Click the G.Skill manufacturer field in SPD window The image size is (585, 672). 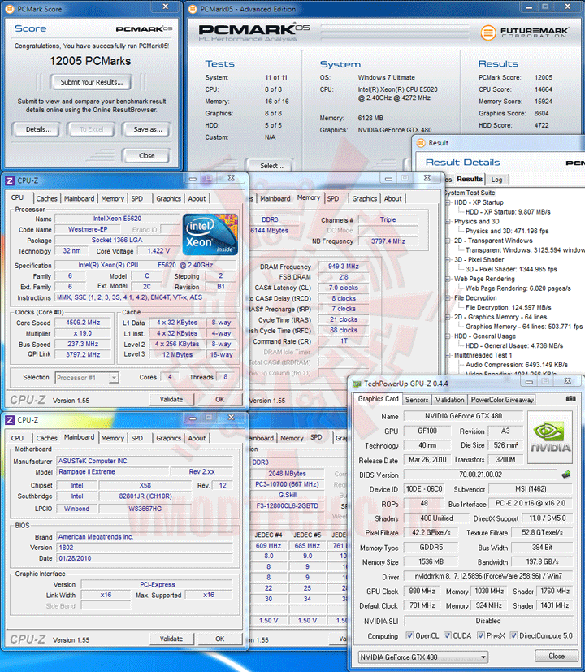(287, 495)
